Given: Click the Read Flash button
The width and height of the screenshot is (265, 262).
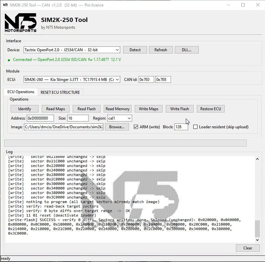Looking at the screenshot, I should 87,109.
